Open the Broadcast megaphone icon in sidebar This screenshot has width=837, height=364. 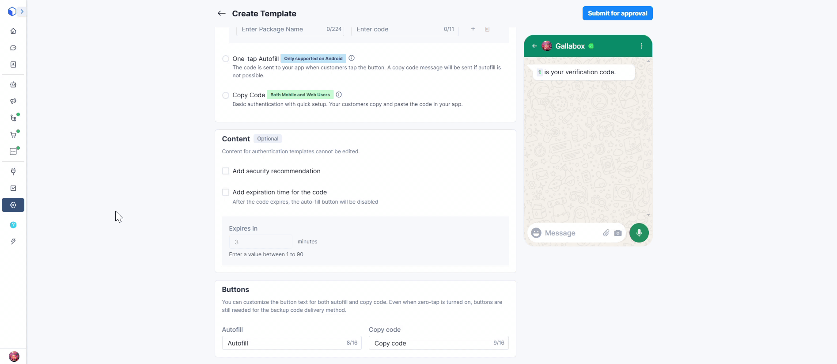pos(13,101)
